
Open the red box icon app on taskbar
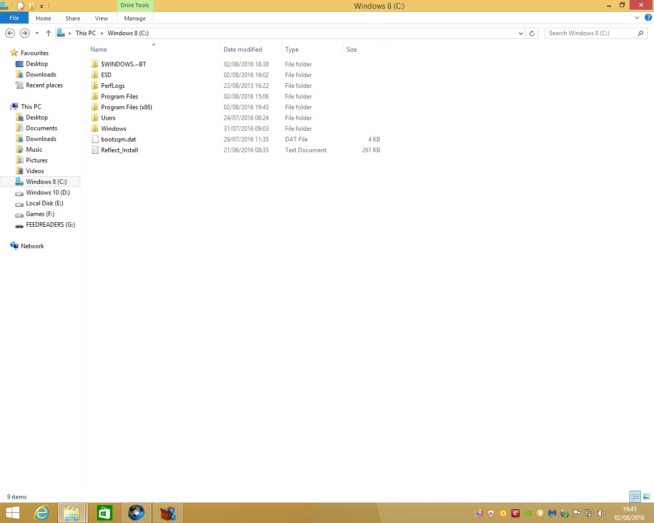(x=168, y=513)
